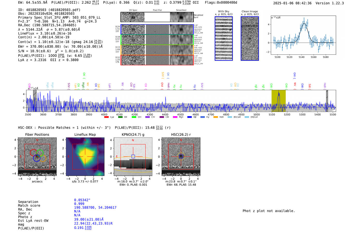362x246 pixels.
Task: Click the red fiber circle in Fiber Positions
Action: 34,153
